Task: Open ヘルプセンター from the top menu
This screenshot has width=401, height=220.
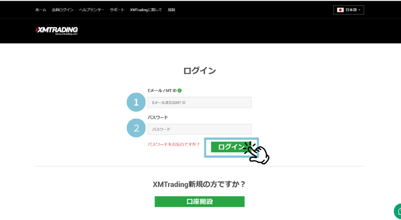Action: click(x=91, y=10)
